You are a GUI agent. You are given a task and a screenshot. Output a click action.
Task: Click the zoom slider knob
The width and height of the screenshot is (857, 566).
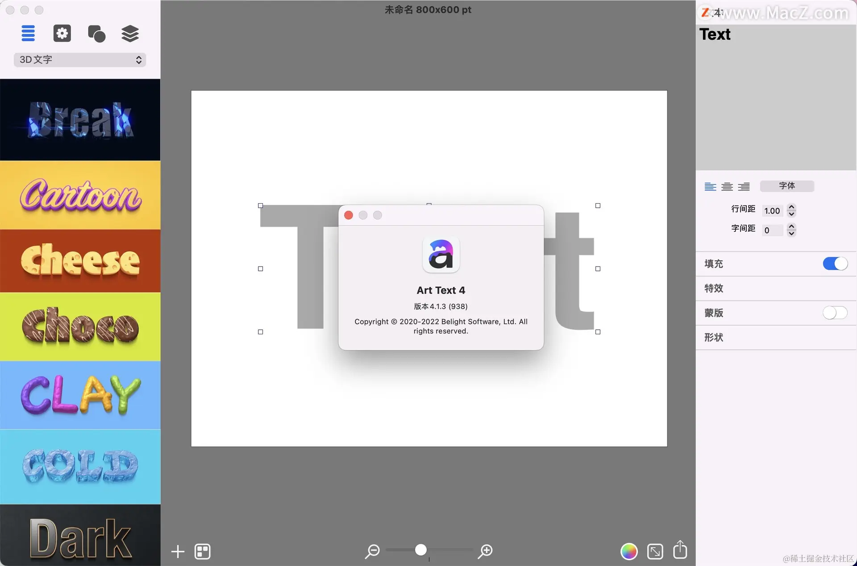click(420, 550)
